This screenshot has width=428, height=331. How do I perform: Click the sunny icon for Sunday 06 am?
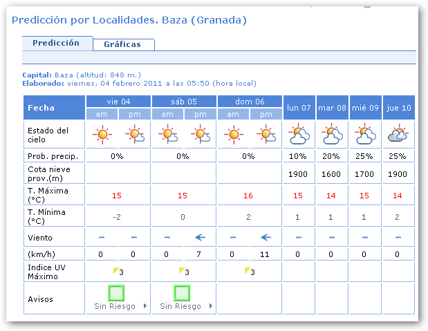pyautogui.click(x=233, y=134)
